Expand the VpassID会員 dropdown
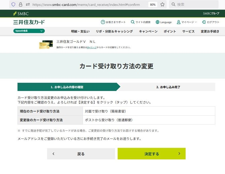This screenshot has width=225, height=174. coord(29,31)
